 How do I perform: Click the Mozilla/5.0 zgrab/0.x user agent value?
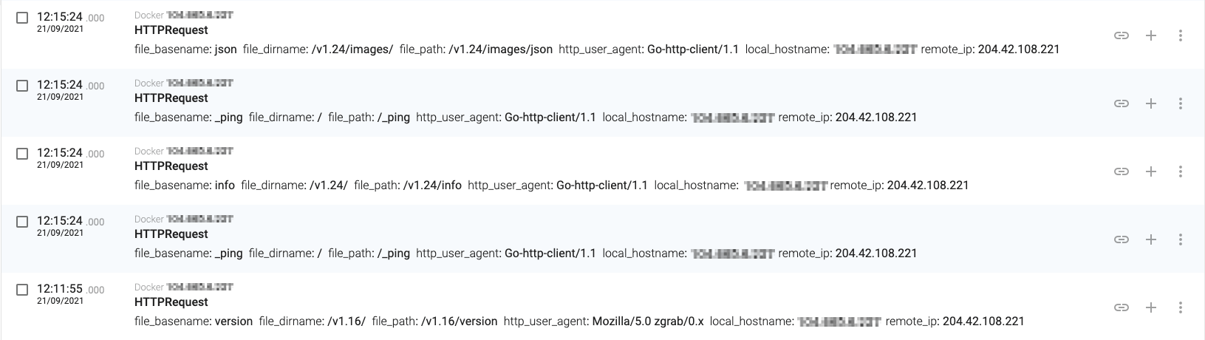(648, 322)
